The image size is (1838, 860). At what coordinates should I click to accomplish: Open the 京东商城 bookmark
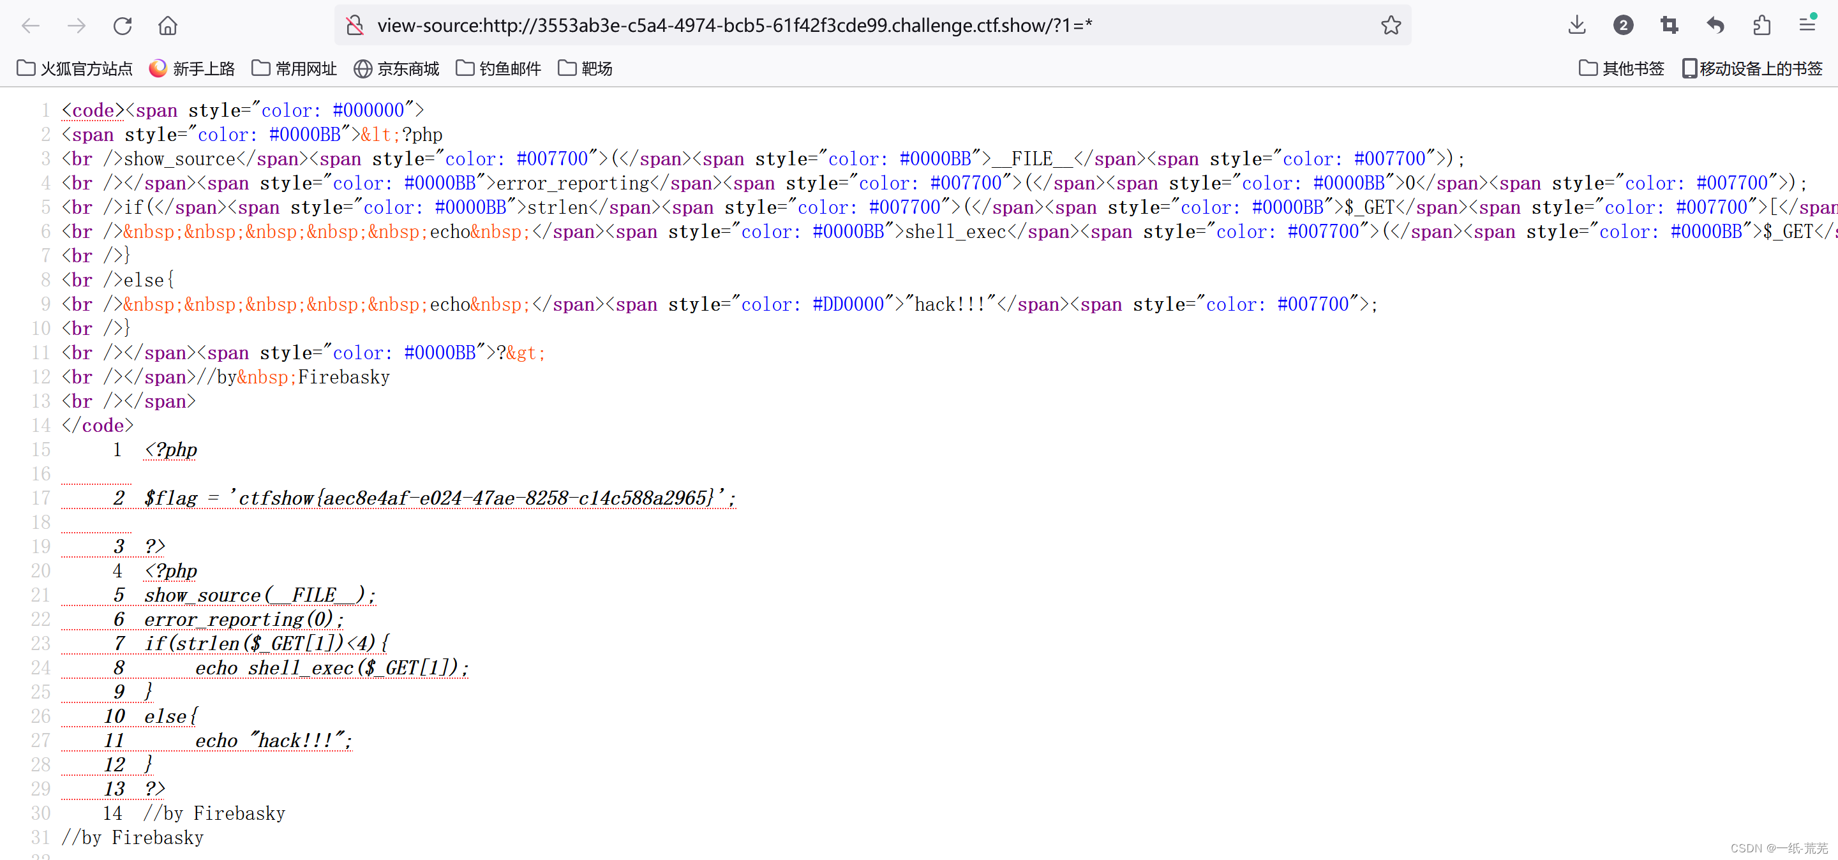click(397, 68)
